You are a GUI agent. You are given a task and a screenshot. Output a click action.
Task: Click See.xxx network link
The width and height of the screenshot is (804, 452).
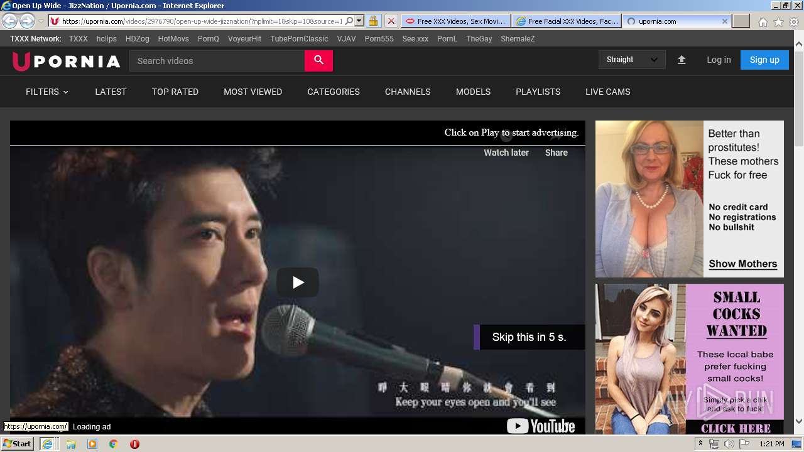pos(415,38)
